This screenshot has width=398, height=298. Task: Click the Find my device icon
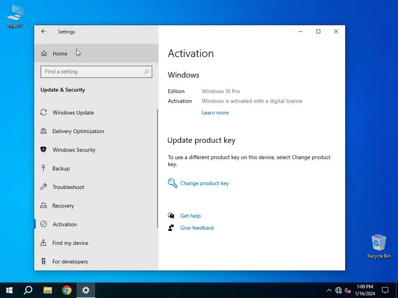coord(44,243)
